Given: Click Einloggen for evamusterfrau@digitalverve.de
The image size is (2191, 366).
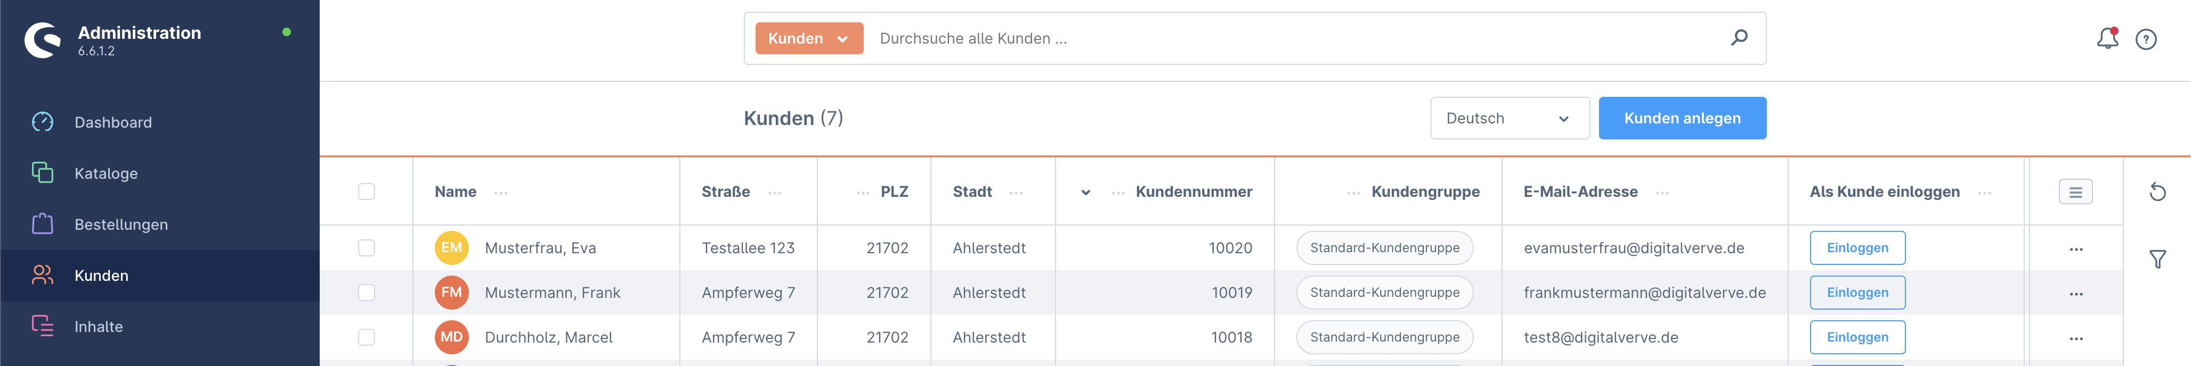Looking at the screenshot, I should [1857, 248].
